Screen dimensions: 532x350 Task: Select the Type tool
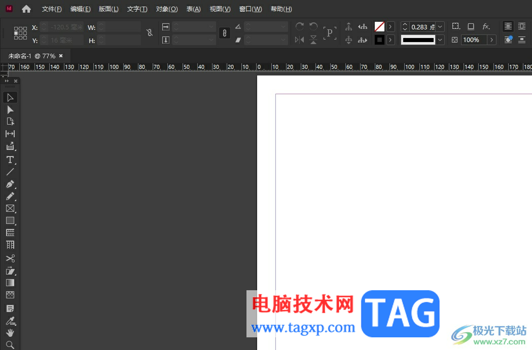(x=10, y=160)
